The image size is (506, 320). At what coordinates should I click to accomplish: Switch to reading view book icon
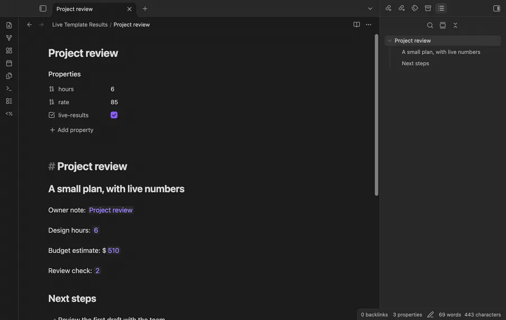tap(356, 25)
